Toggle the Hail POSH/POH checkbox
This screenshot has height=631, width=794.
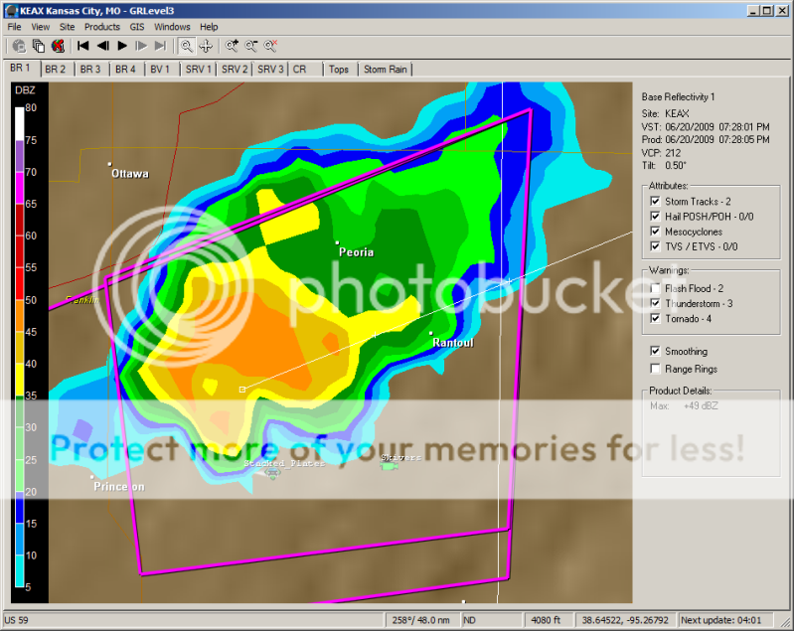click(x=655, y=217)
